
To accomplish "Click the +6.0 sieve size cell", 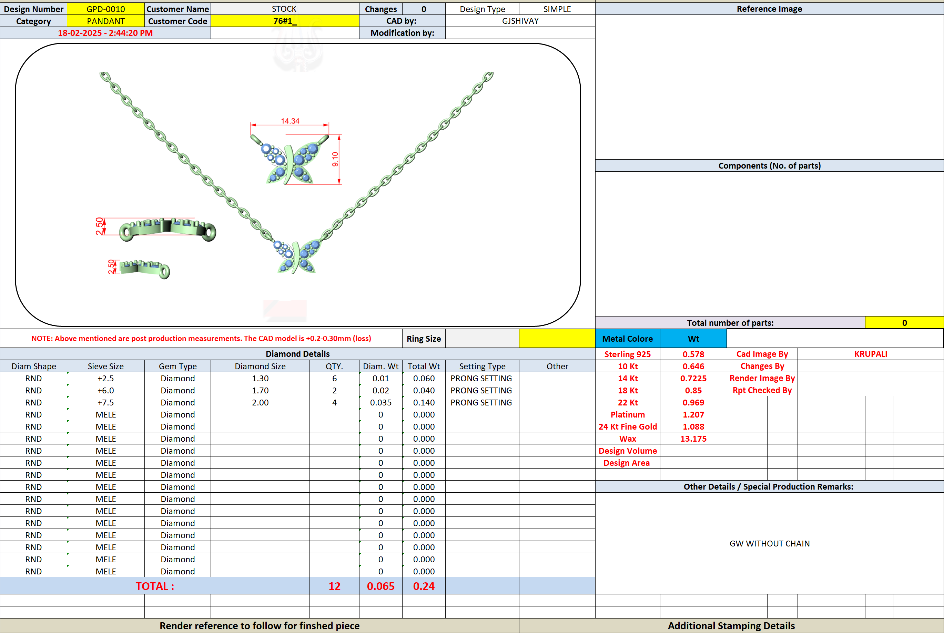I will click(x=106, y=390).
